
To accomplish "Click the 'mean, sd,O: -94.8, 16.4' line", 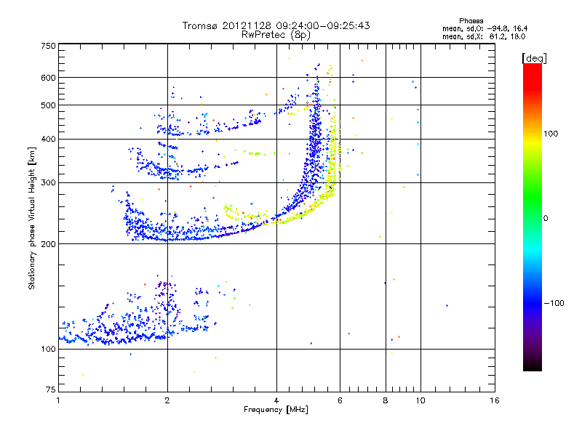I will [x=485, y=28].
